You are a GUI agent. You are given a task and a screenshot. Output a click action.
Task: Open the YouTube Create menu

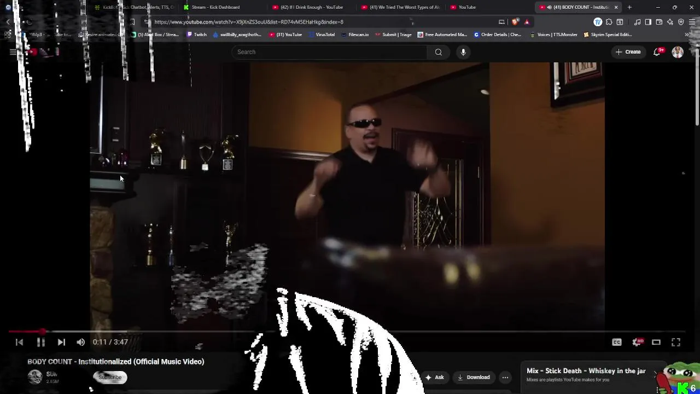[x=628, y=52]
